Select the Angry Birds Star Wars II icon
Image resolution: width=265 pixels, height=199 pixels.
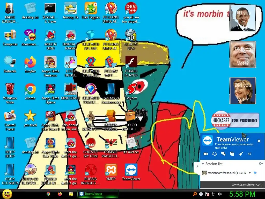pyautogui.click(x=50, y=120)
